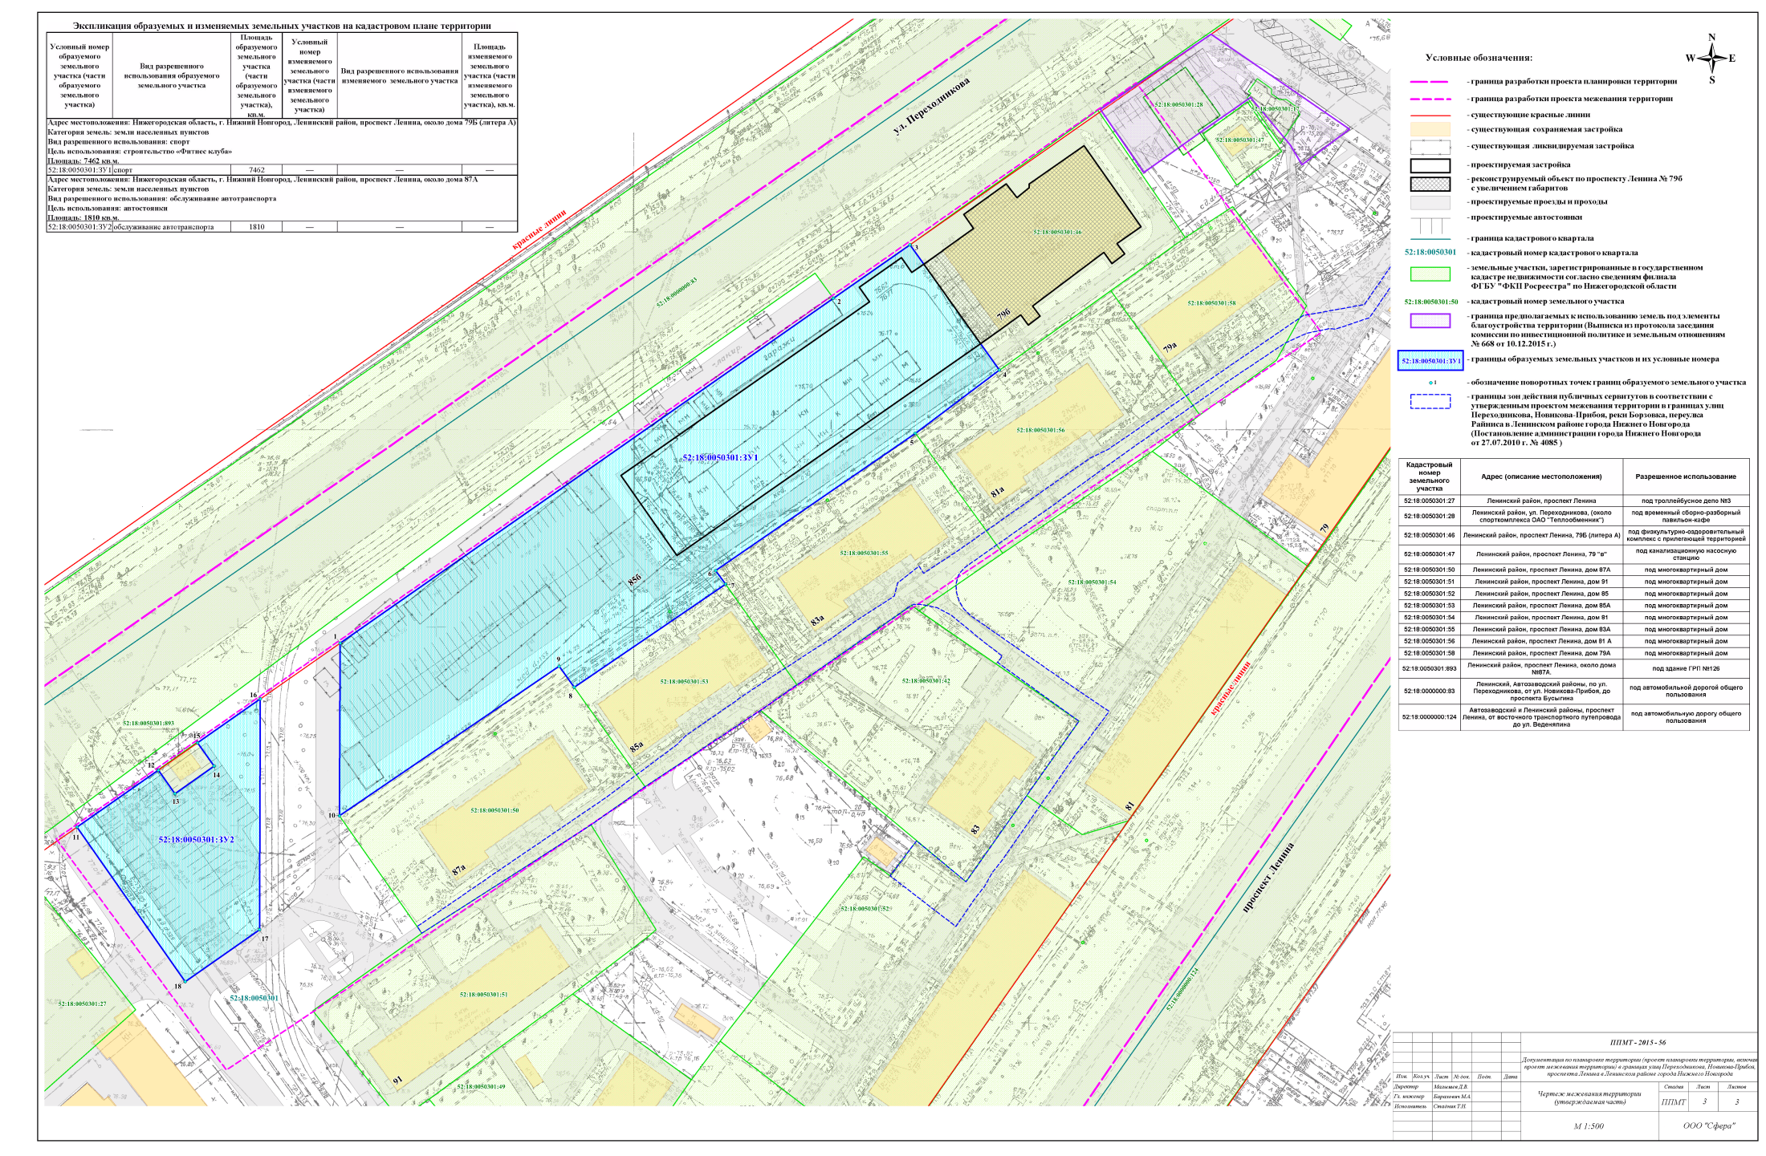Click the turning point marker legend symbol
1766x1156 pixels.
pyautogui.click(x=1433, y=383)
